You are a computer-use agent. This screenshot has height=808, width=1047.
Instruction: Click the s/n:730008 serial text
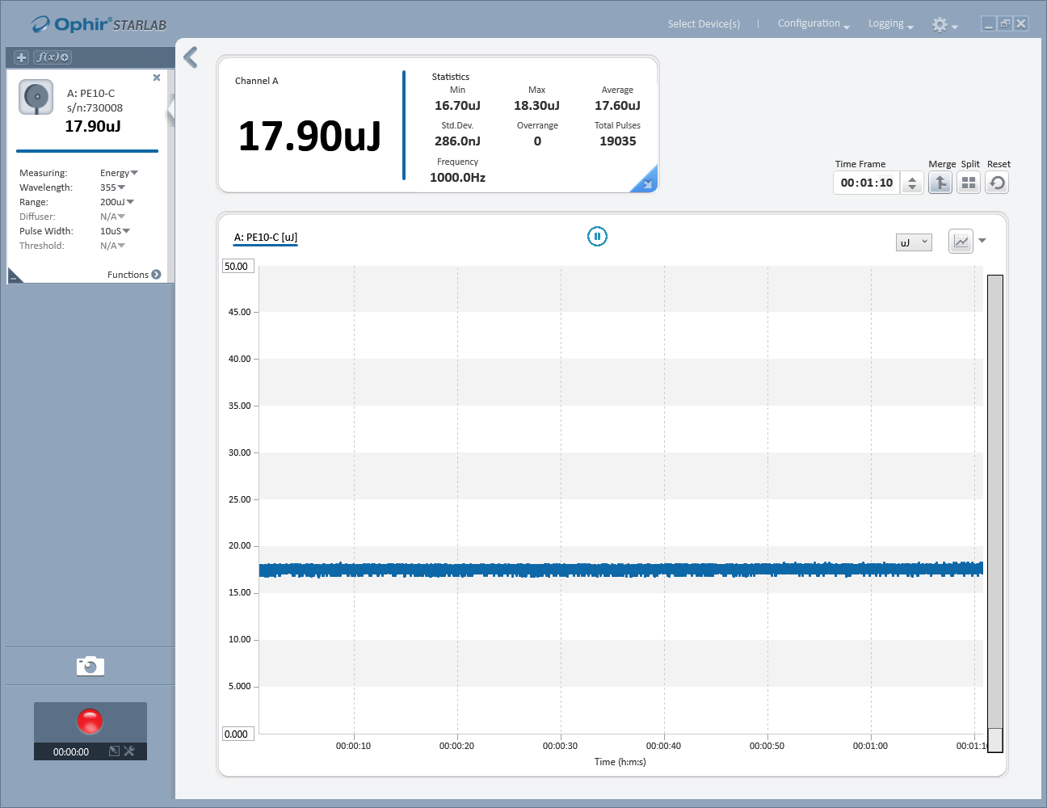[95, 108]
